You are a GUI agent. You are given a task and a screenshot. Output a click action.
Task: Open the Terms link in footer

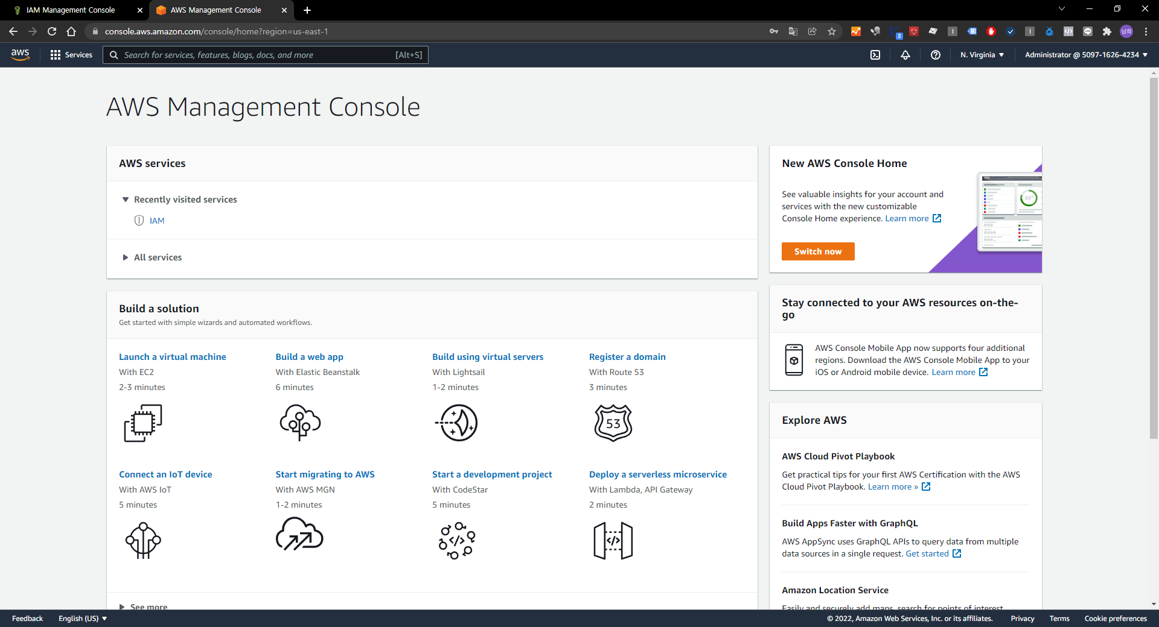(x=1059, y=619)
